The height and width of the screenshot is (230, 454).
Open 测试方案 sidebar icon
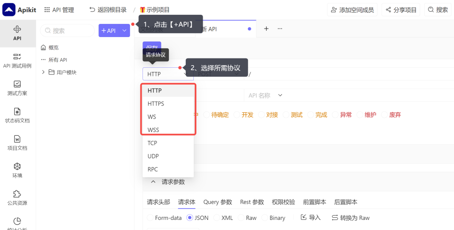coord(17,84)
